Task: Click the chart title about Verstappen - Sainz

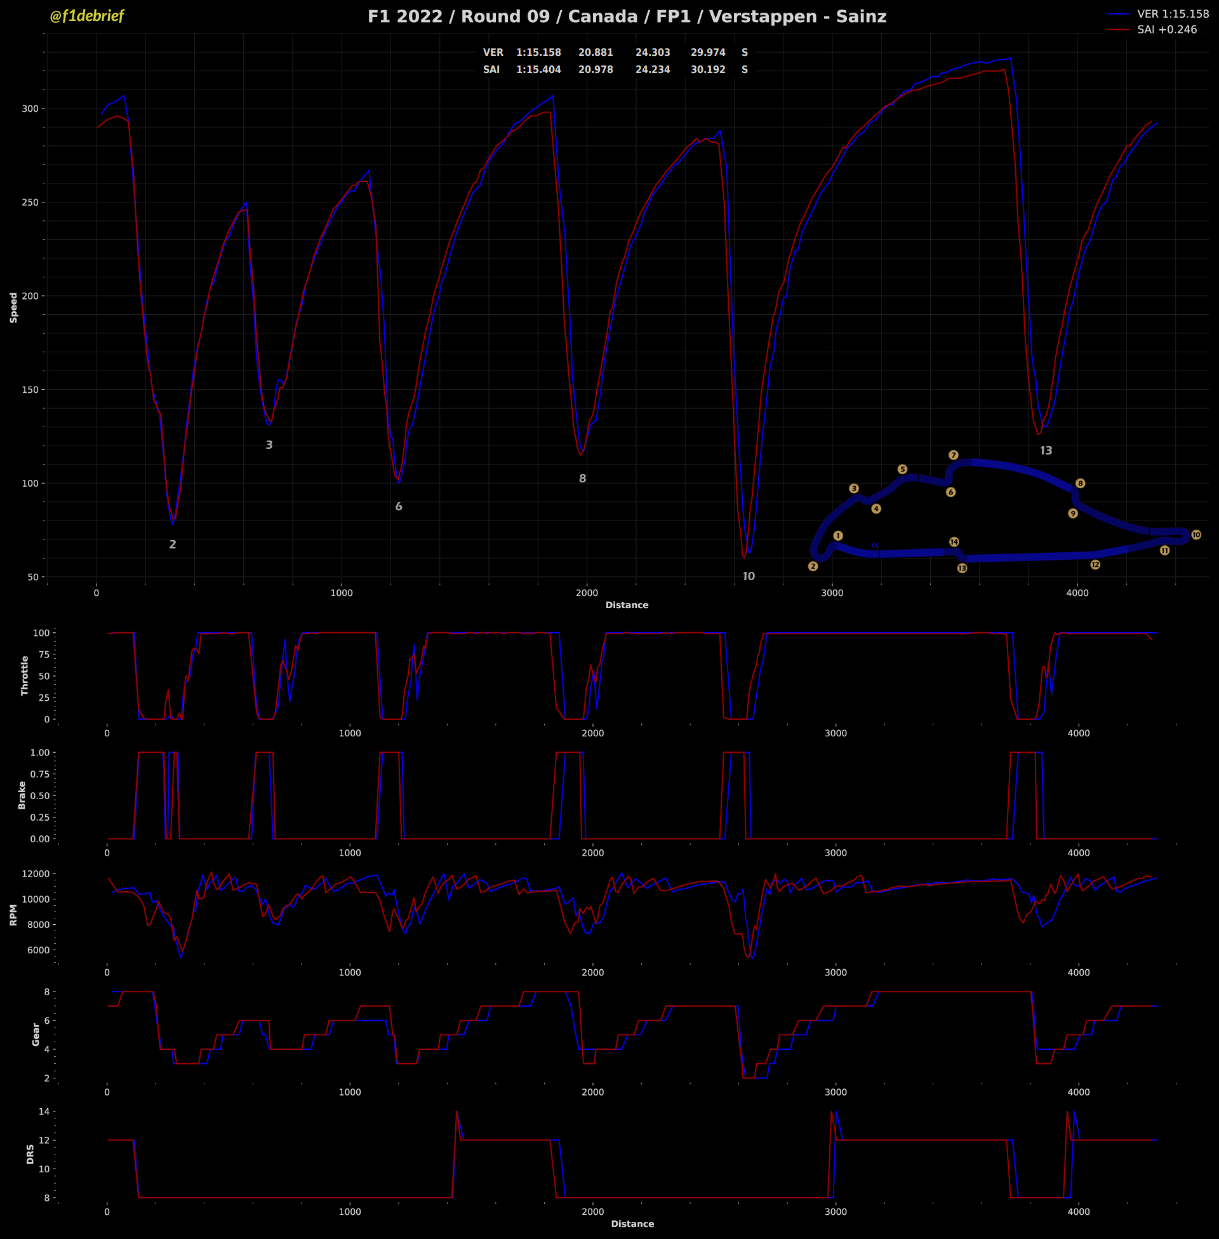Action: [627, 17]
